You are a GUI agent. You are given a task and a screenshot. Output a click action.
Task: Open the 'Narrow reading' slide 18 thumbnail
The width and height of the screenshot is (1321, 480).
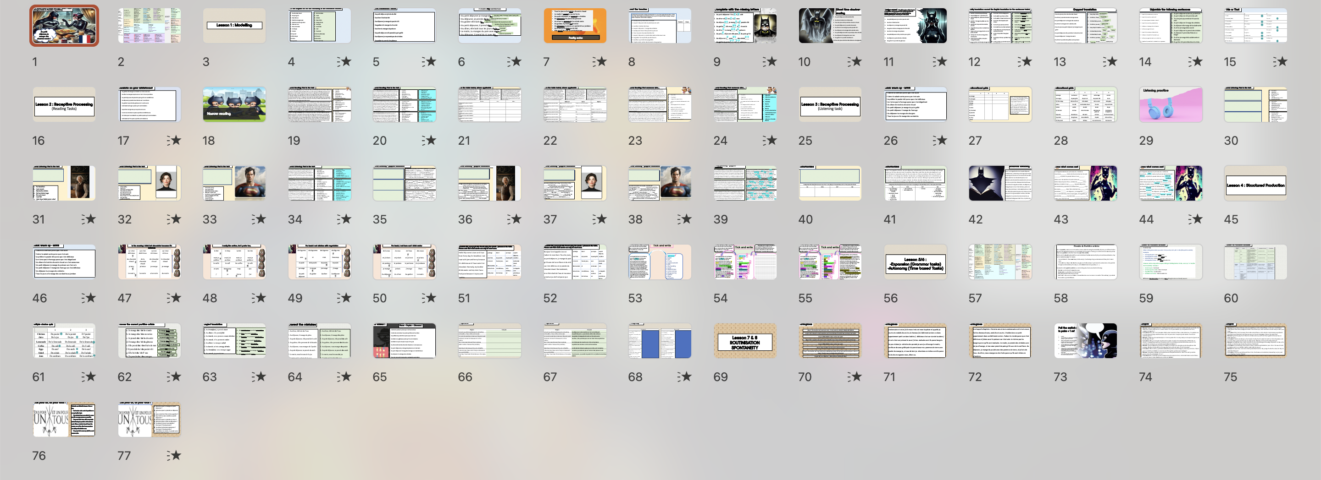[x=234, y=104]
